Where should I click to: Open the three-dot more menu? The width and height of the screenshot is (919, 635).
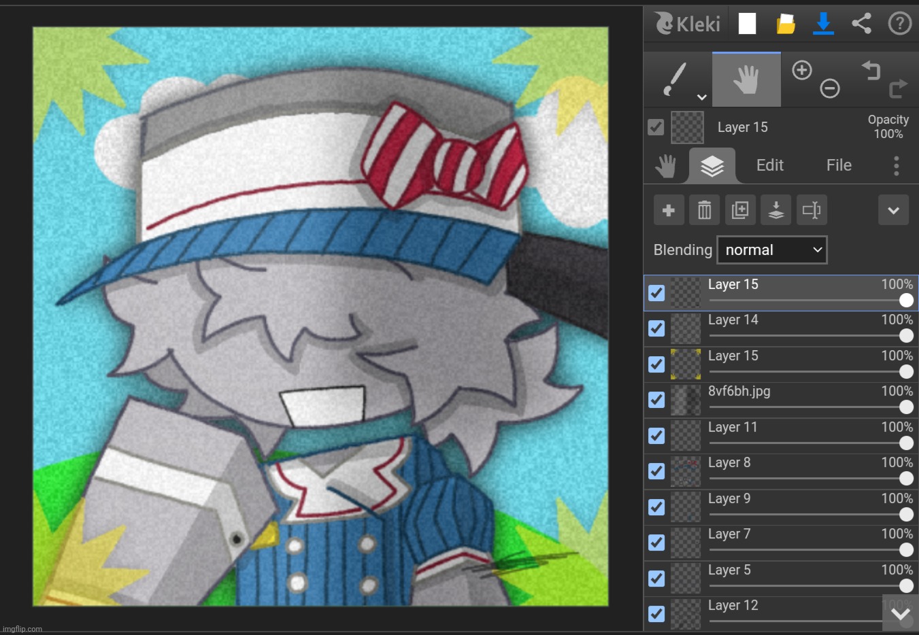pos(896,165)
